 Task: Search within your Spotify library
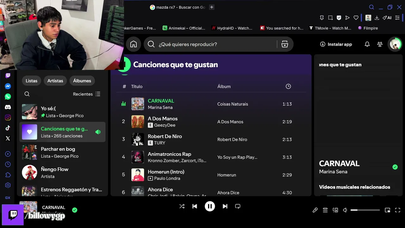tap(27, 94)
